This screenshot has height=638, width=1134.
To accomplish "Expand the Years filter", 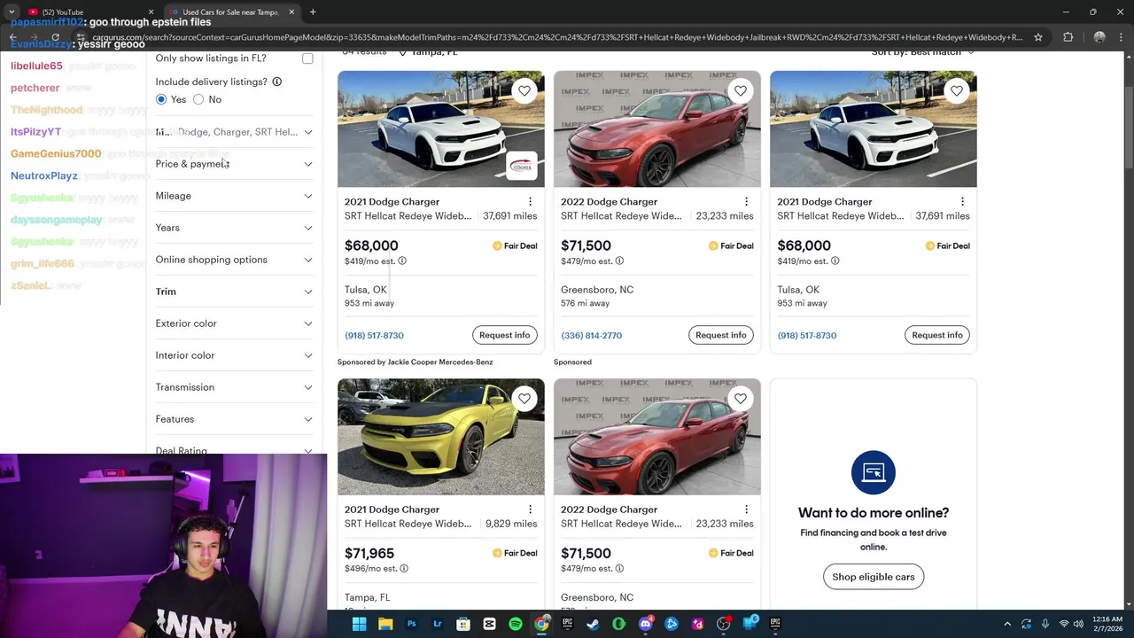I will click(234, 228).
